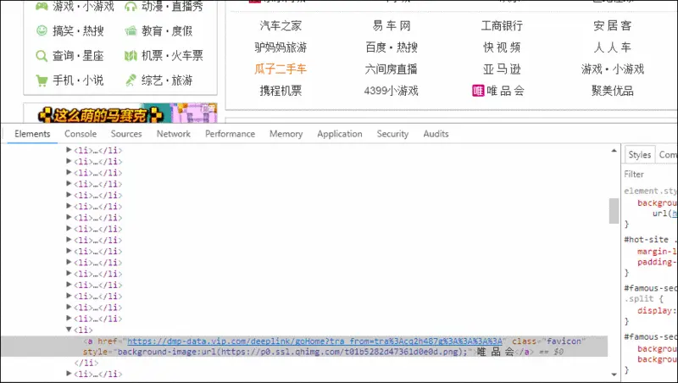Switch to the Memory tab
678x383 pixels.
(286, 134)
